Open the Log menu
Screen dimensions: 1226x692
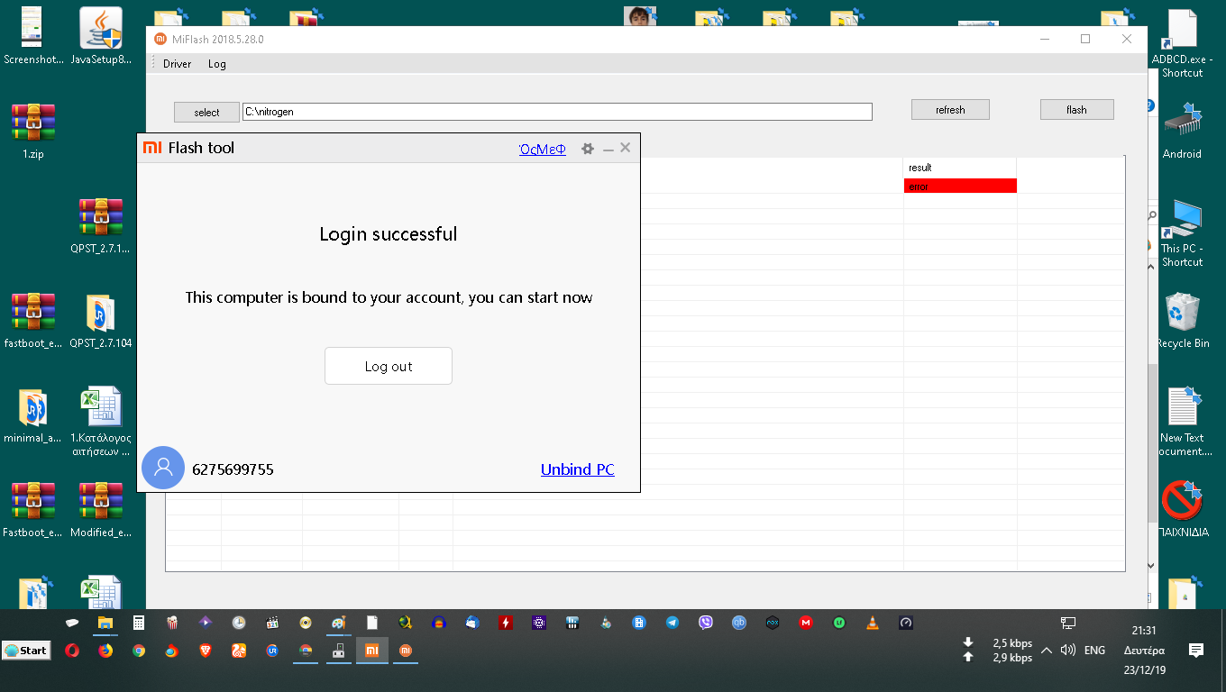click(x=216, y=64)
